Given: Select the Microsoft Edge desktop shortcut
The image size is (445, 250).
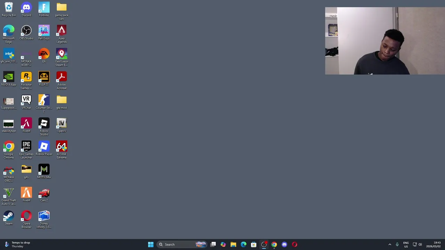Looking at the screenshot, I should tap(9, 34).
